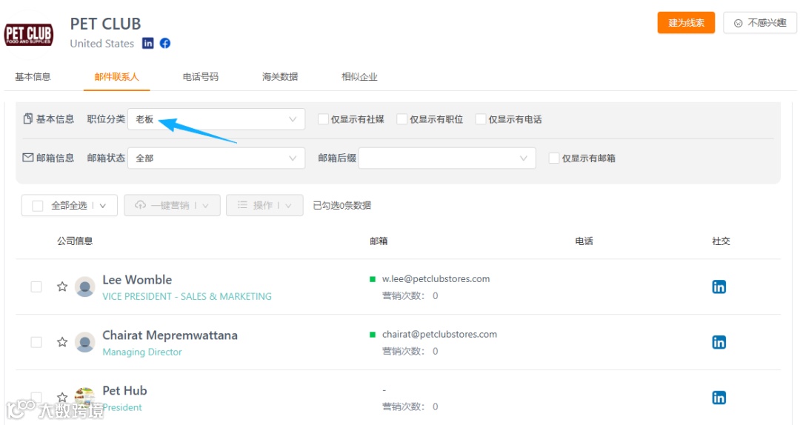Open 邮箱状态 dropdown showing 全部
Image resolution: width=800 pixels, height=425 pixels.
(x=216, y=158)
